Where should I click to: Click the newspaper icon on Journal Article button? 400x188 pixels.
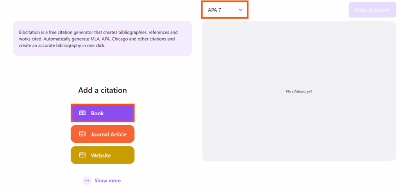coord(82,134)
